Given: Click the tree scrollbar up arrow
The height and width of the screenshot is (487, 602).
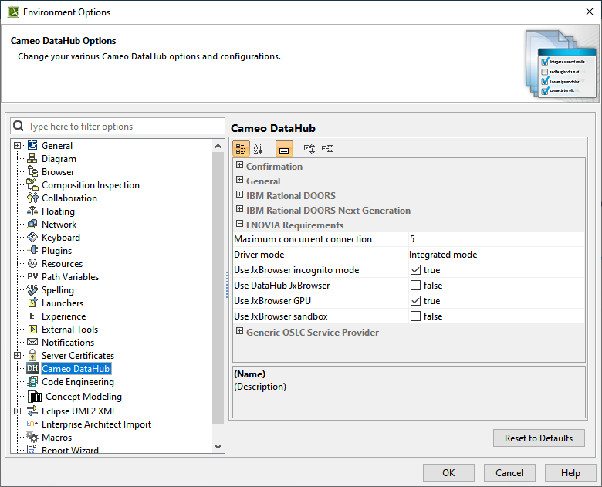Looking at the screenshot, I should pyautogui.click(x=218, y=146).
